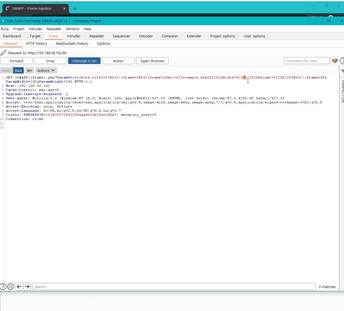Viewport: 344px width, 311px height.
Task: Expand the Inspector side panel
Action: pyautogui.click(x=342, y=91)
